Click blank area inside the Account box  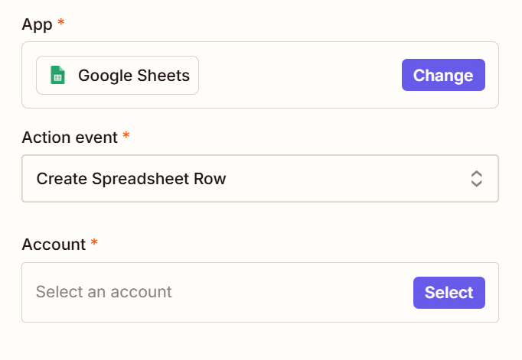[291, 293]
